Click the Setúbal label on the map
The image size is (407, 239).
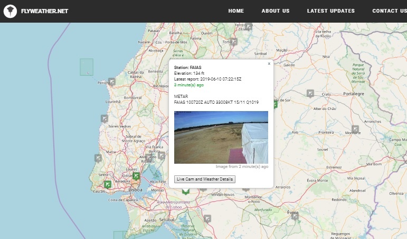click(x=167, y=220)
